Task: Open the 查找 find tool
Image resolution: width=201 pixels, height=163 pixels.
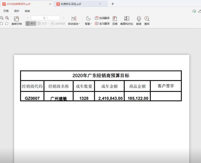Action: pyautogui.click(x=147, y=20)
